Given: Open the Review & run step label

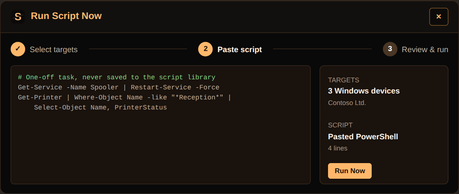Looking at the screenshot, I should [425, 50].
